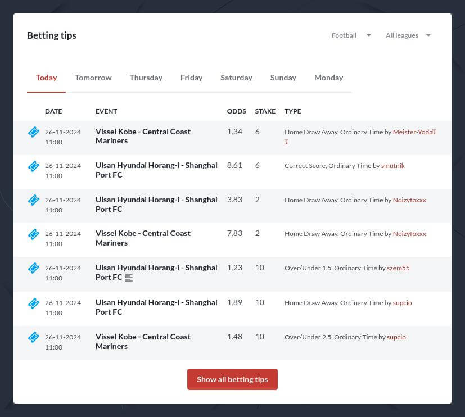Open tipster Meister-Yoda's profile link
Image resolution: width=465 pixels, height=417 pixels.
[x=414, y=132]
